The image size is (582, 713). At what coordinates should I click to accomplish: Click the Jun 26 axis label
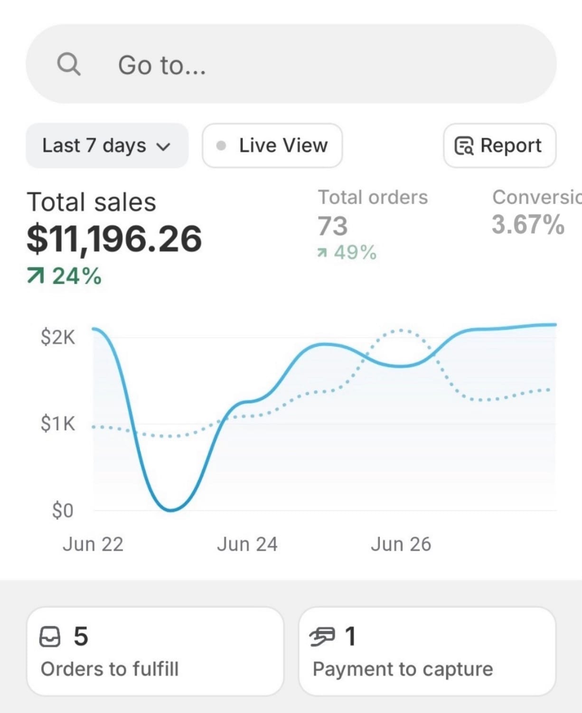[401, 544]
